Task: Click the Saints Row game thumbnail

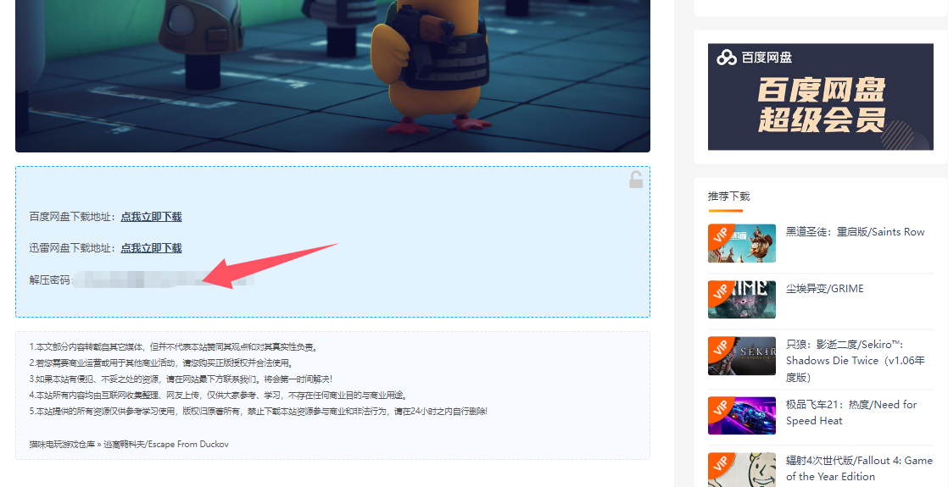Action: click(741, 244)
